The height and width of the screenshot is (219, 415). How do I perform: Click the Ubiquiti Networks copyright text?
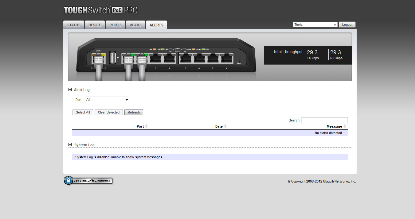point(322,181)
